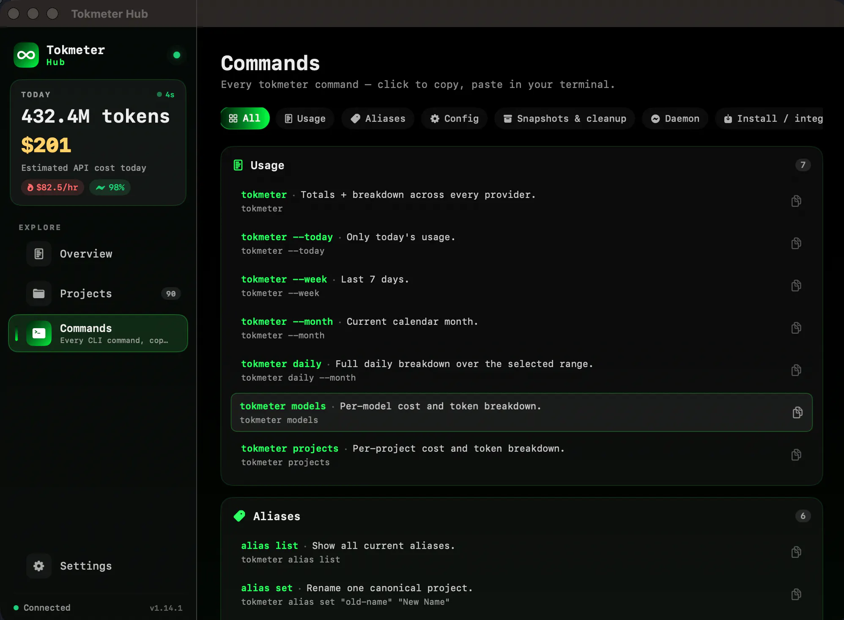Switch to the Usage filter tab
This screenshot has height=620, width=844.
pyautogui.click(x=305, y=118)
